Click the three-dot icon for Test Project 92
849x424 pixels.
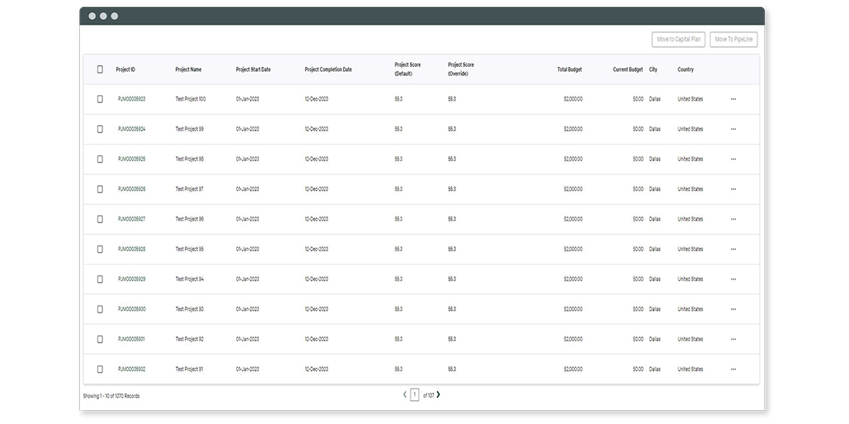733,339
